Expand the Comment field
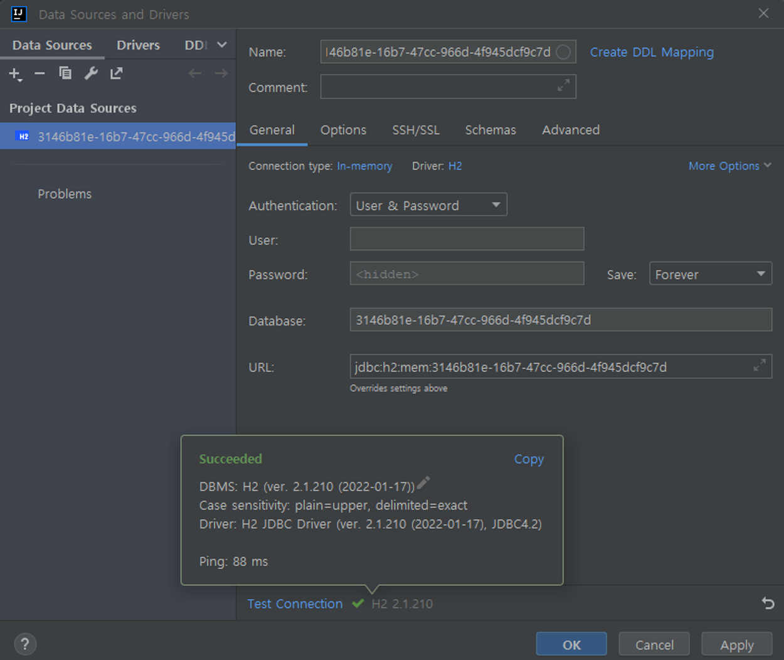The width and height of the screenshot is (784, 660). tap(563, 86)
